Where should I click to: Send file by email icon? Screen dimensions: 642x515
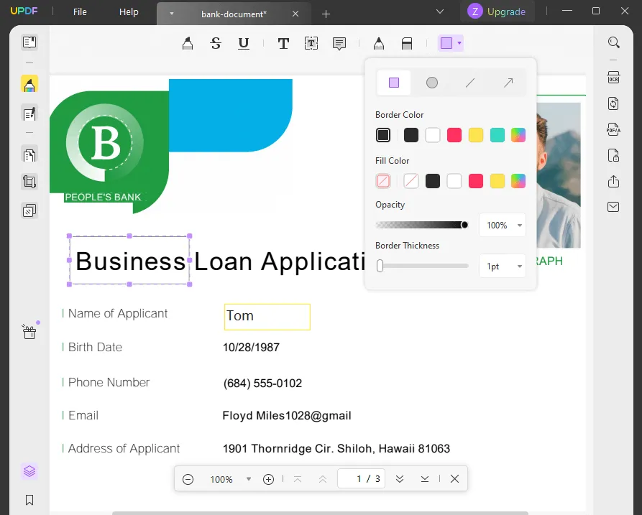pos(613,207)
